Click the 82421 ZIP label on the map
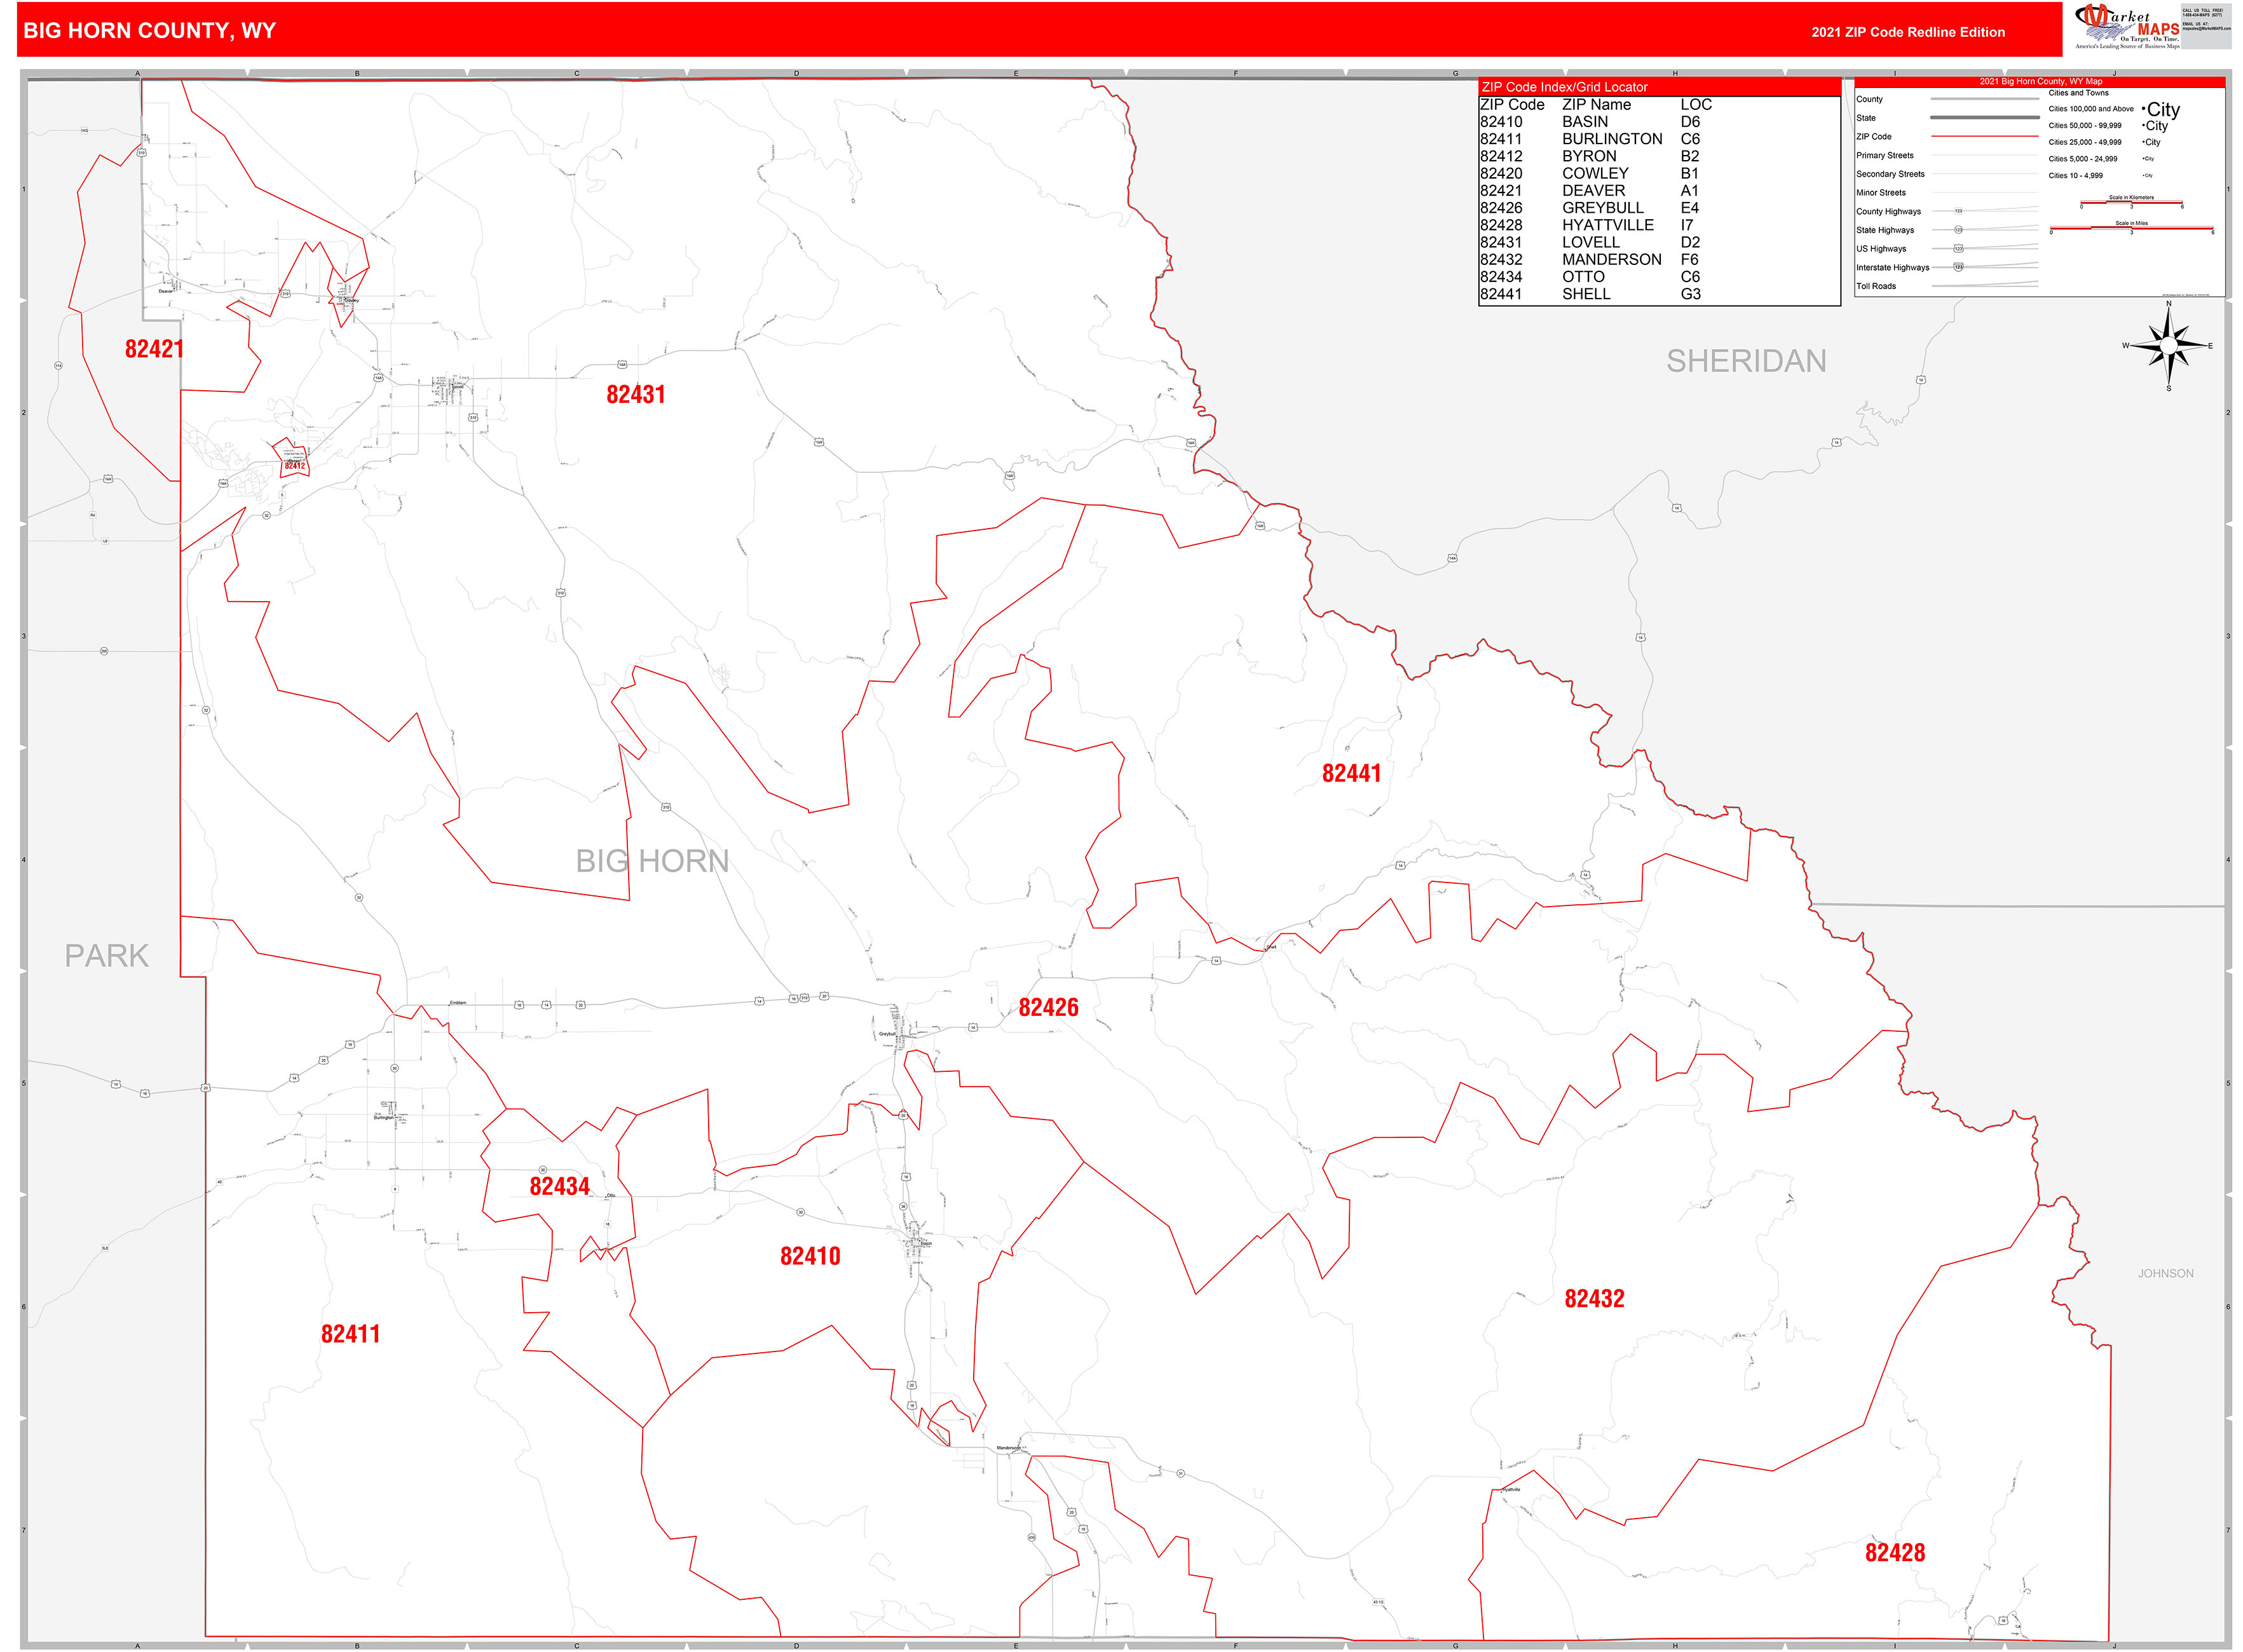The image size is (2243, 1652). (x=154, y=349)
